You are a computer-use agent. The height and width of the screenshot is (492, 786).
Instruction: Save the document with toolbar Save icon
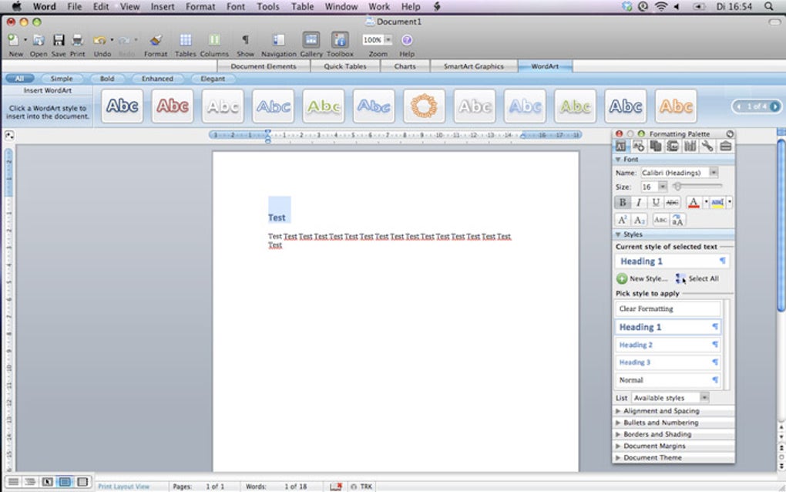[x=59, y=40]
